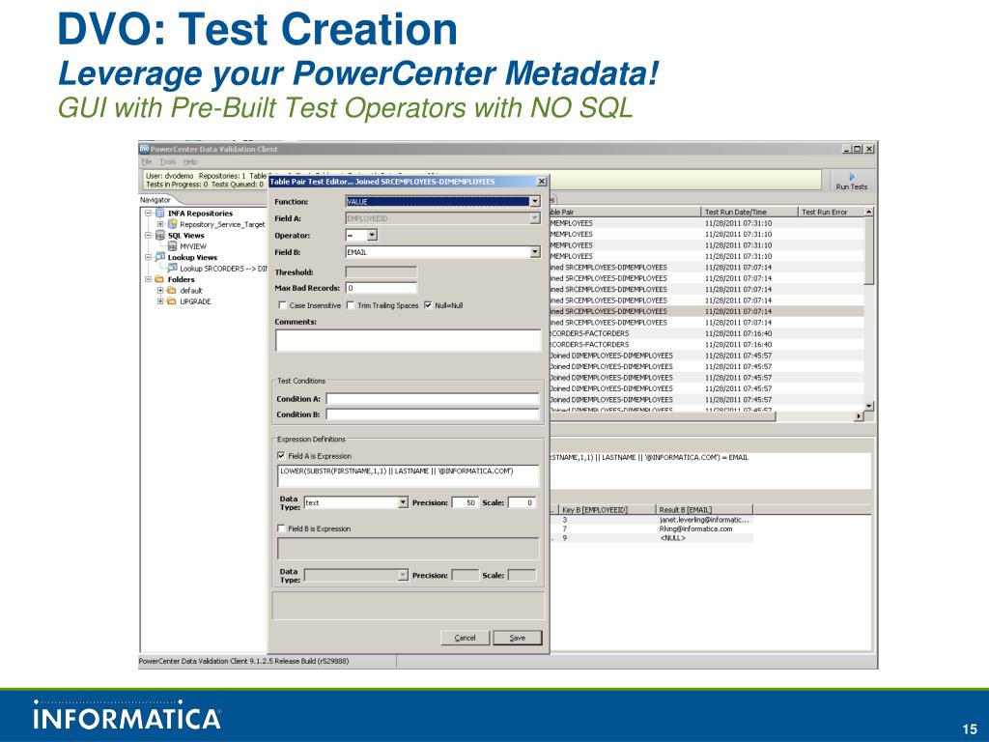Click the table's vertical scrollbar thumb
This screenshot has width=989, height=742.
(869, 250)
